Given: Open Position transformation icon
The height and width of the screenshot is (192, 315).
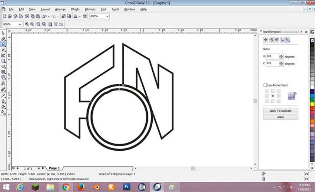Looking at the screenshot, I should (x=266, y=40).
